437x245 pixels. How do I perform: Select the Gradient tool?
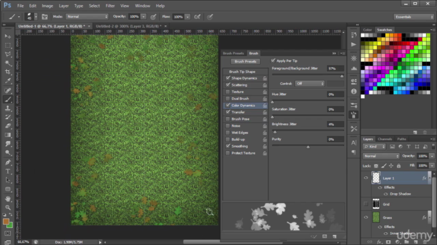tap(8, 135)
